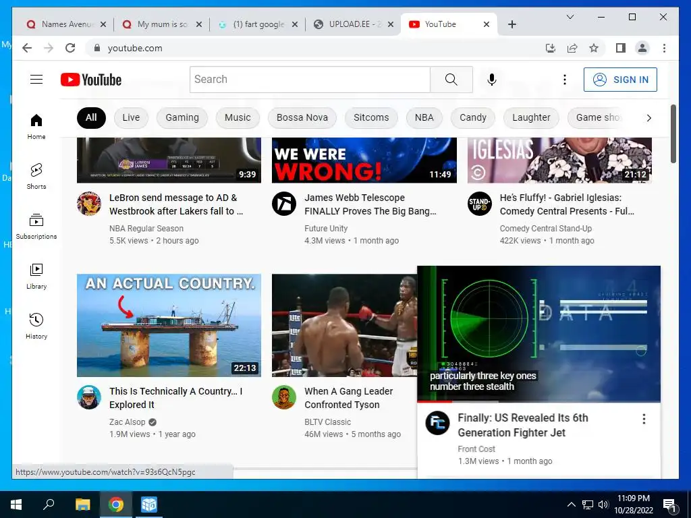This screenshot has width=691, height=518.
Task: Open options for the Fighter Jet video
Action: click(644, 419)
